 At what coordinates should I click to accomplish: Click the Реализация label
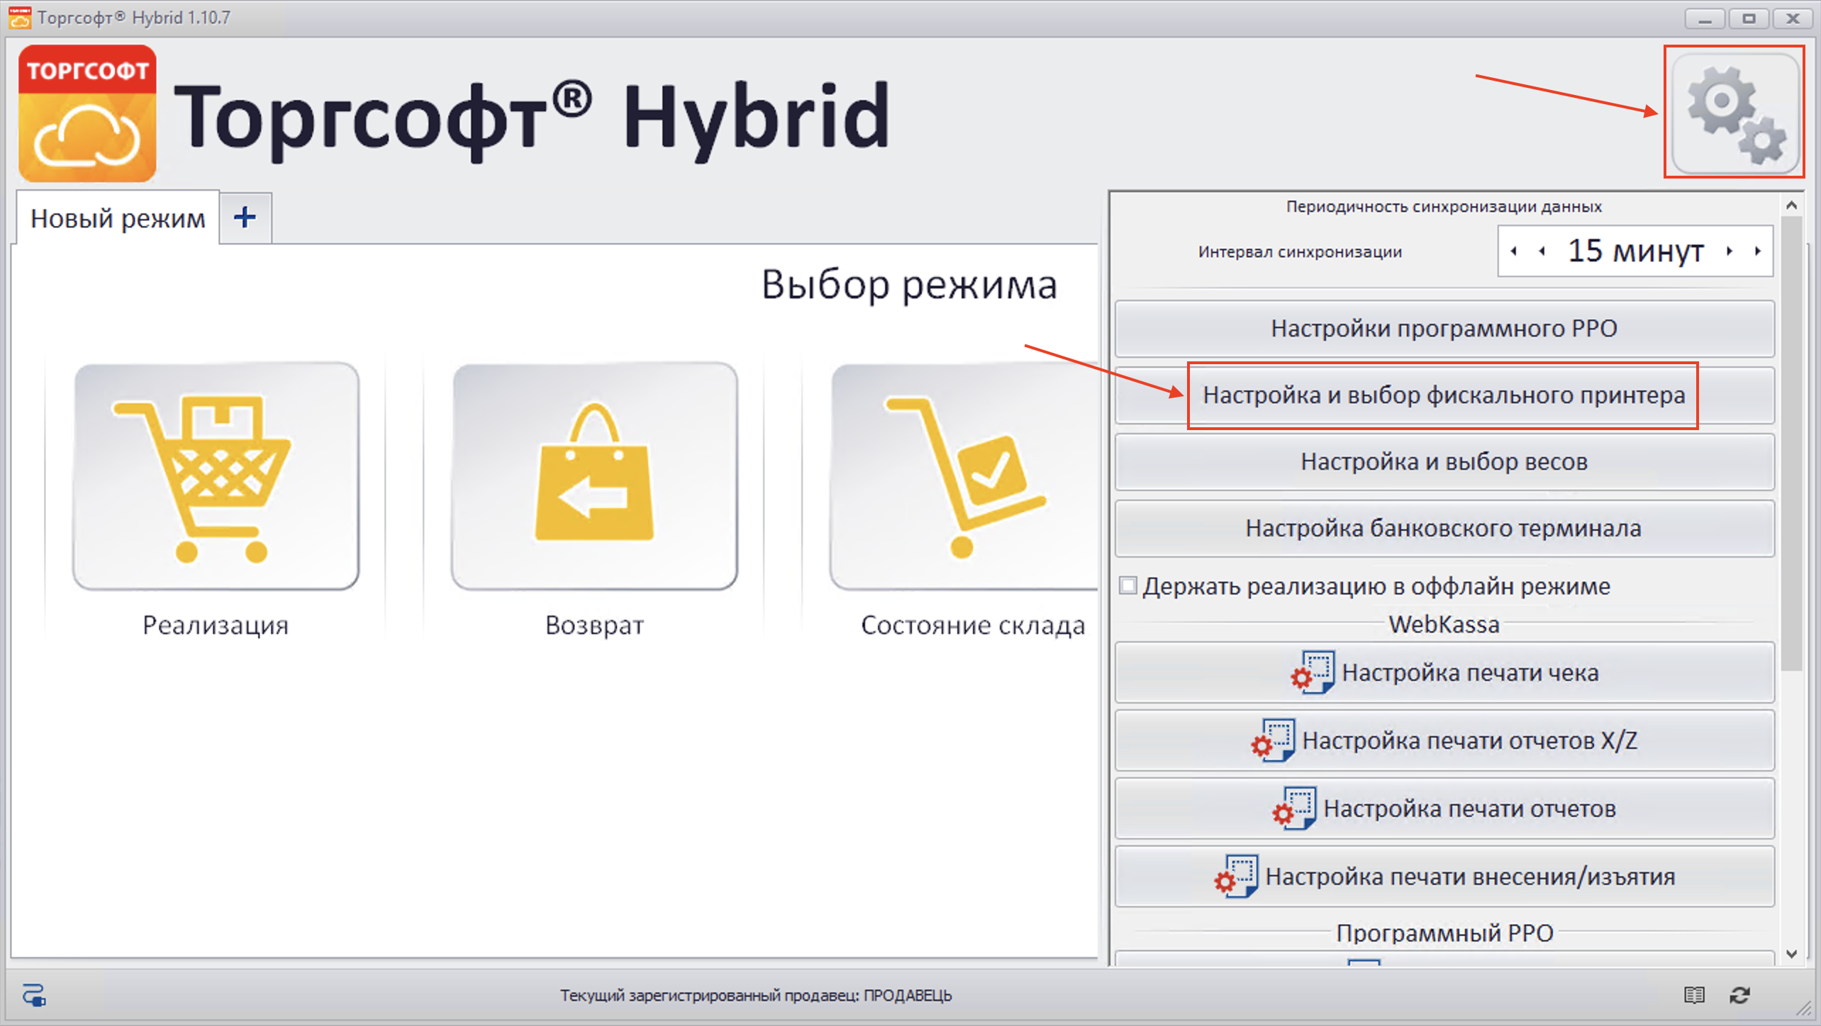point(216,625)
